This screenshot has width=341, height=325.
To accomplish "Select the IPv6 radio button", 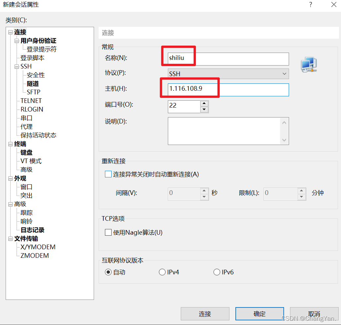I will [x=217, y=272].
